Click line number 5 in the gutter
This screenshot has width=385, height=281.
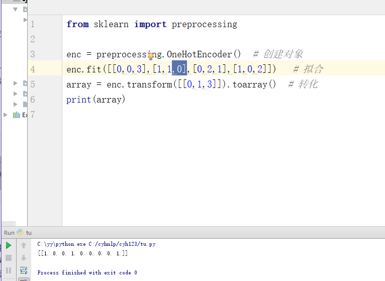[x=33, y=84]
